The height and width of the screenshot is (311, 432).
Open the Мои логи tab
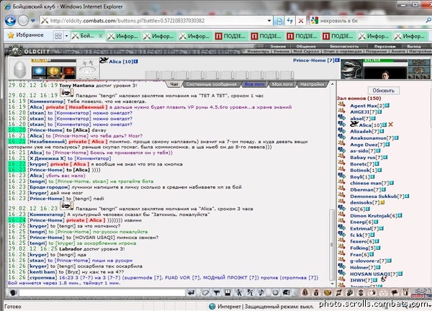[282, 84]
